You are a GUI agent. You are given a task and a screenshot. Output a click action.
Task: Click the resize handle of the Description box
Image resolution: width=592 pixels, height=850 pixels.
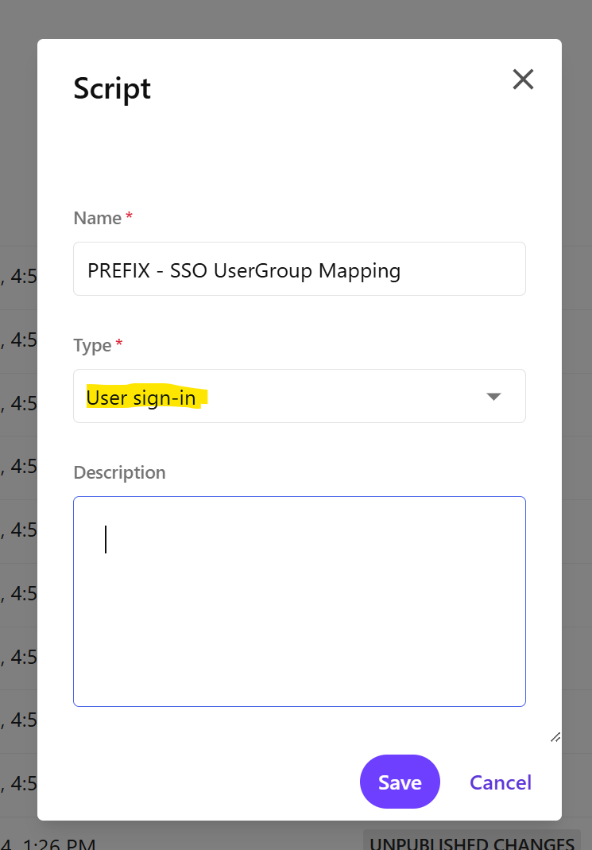pyautogui.click(x=555, y=737)
